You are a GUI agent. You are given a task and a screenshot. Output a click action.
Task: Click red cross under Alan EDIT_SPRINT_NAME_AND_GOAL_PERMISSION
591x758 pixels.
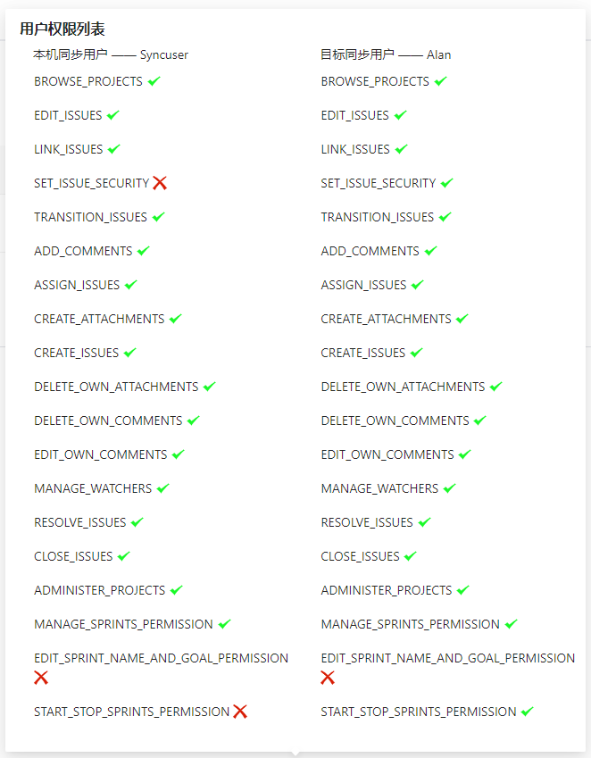click(328, 678)
